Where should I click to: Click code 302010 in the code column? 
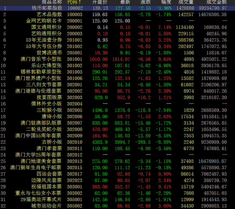coord(74,142)
